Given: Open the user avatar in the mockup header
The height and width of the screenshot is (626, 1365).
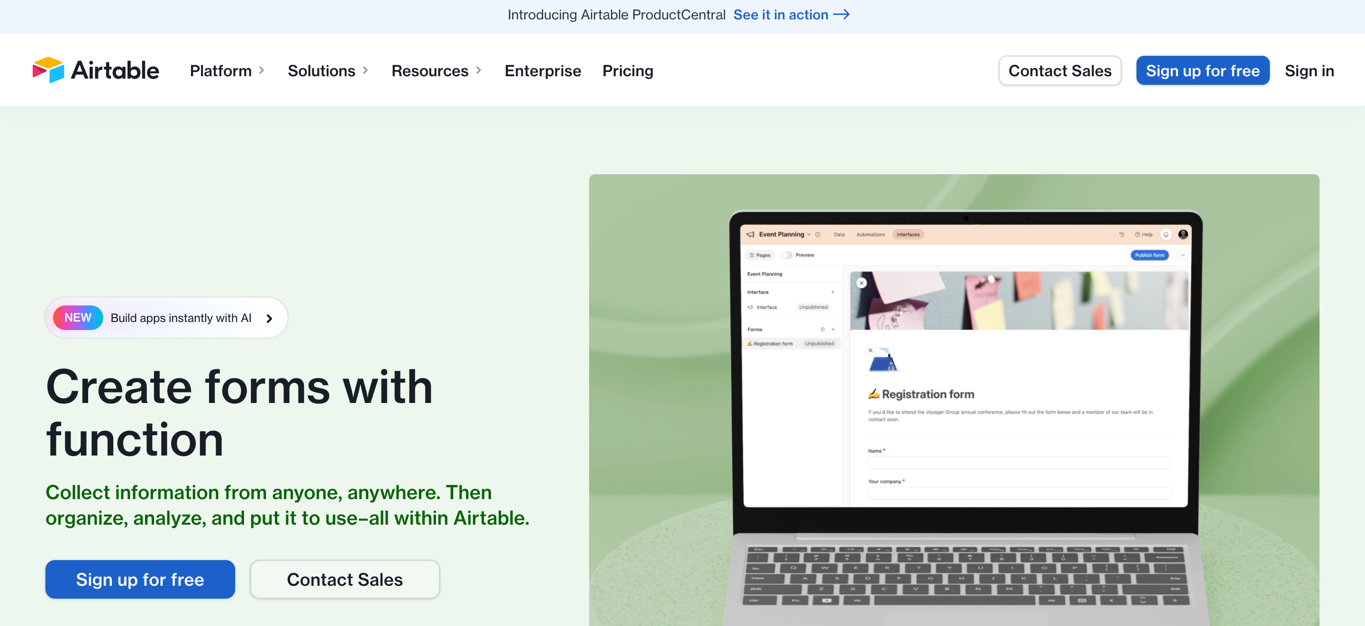Looking at the screenshot, I should click(1183, 234).
